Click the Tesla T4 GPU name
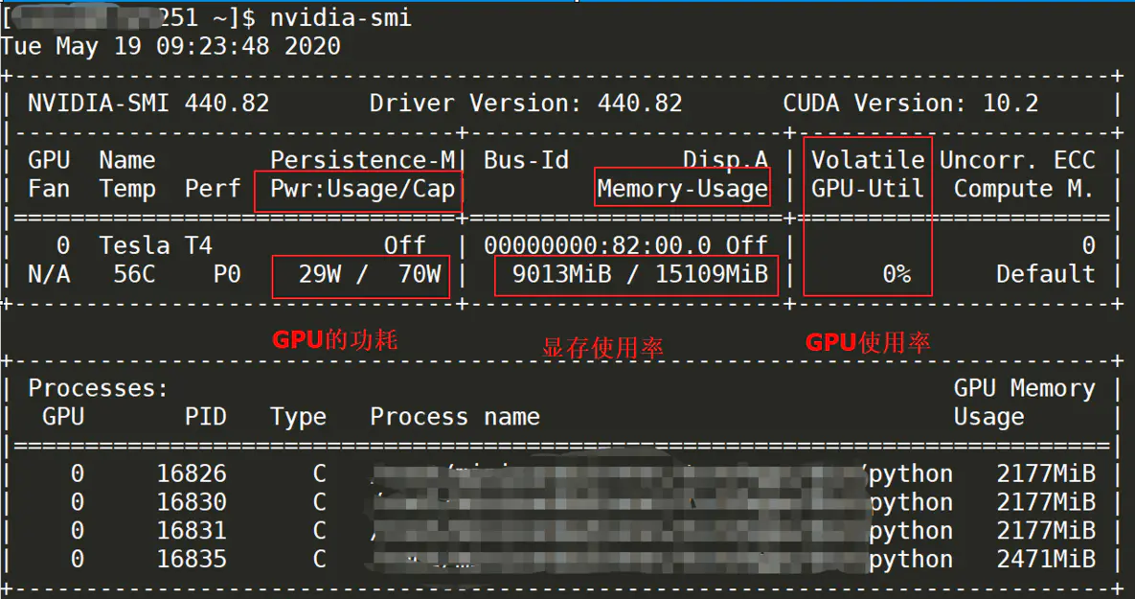 click(x=155, y=245)
